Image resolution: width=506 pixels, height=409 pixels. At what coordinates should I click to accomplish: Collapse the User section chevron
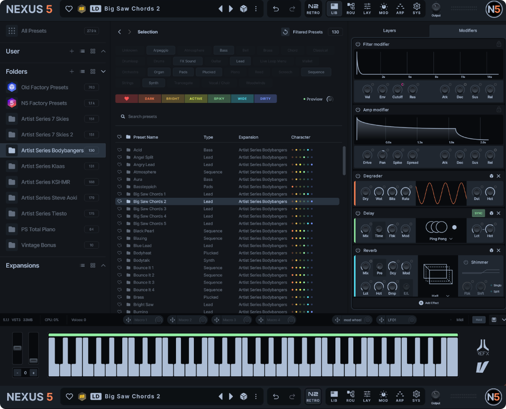coord(103,51)
